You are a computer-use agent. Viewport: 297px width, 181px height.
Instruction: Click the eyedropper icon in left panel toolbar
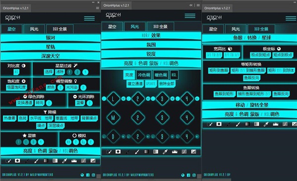click(64, 161)
